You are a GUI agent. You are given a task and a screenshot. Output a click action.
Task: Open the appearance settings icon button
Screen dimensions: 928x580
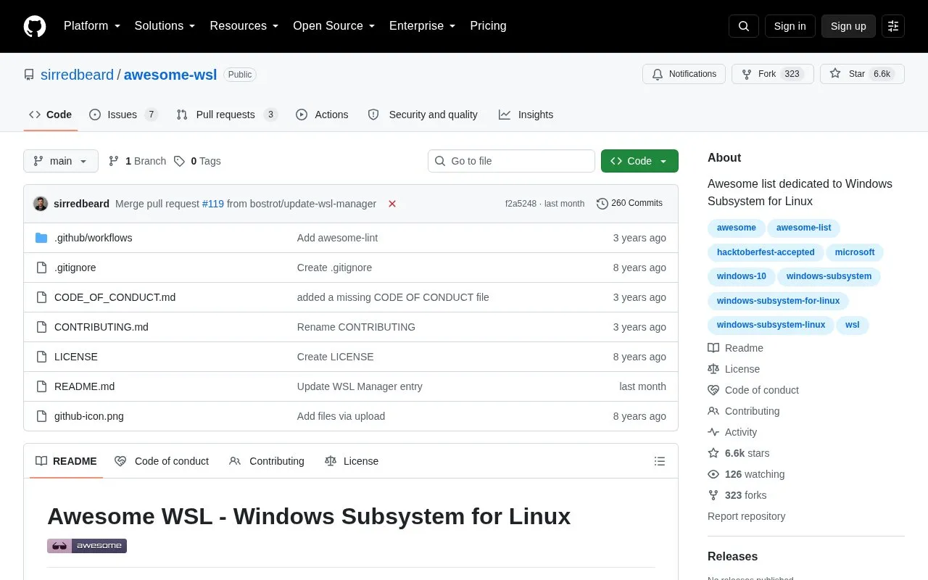[893, 26]
